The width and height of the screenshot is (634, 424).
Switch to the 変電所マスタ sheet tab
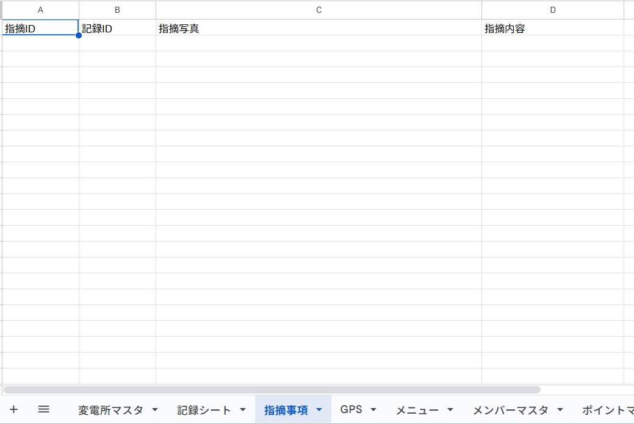110,410
